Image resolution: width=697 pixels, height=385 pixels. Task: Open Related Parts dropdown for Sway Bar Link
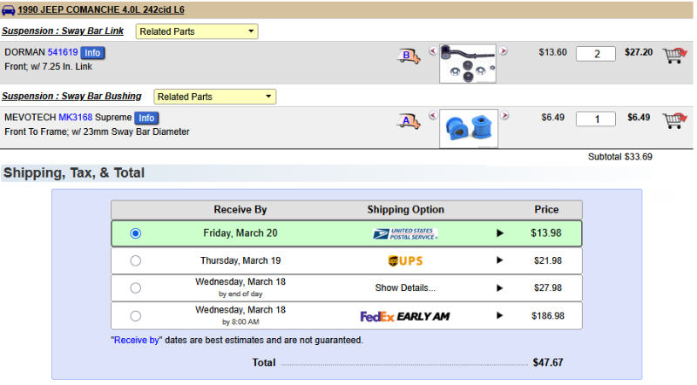coord(197,31)
